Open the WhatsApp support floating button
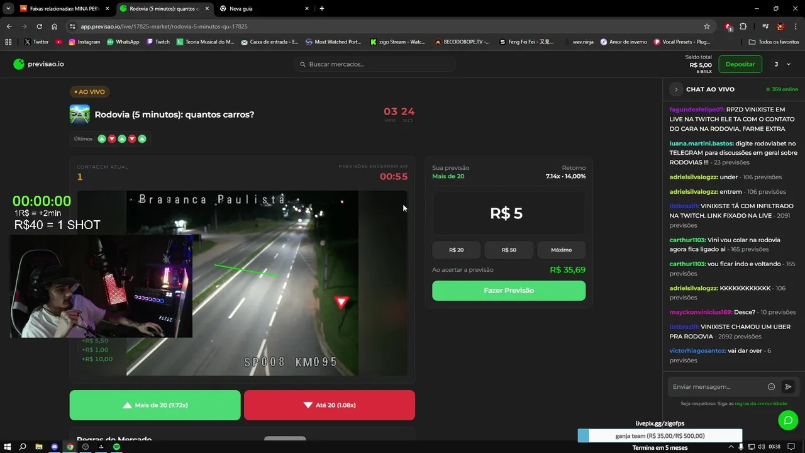 click(x=788, y=420)
